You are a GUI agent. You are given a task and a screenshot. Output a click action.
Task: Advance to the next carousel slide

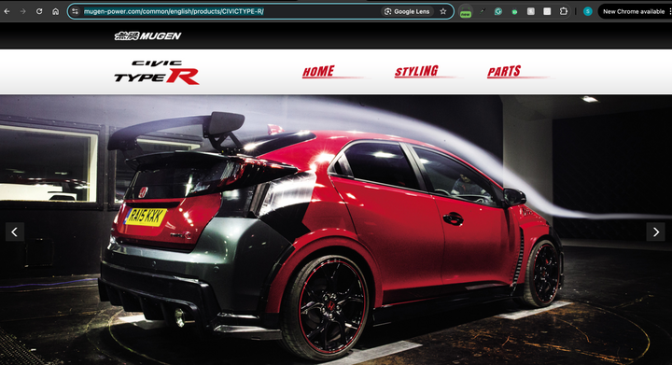[656, 232]
